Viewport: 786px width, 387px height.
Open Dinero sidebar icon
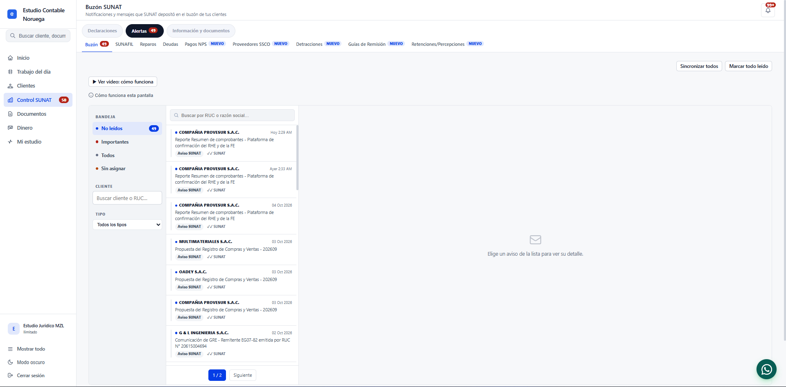click(x=10, y=128)
